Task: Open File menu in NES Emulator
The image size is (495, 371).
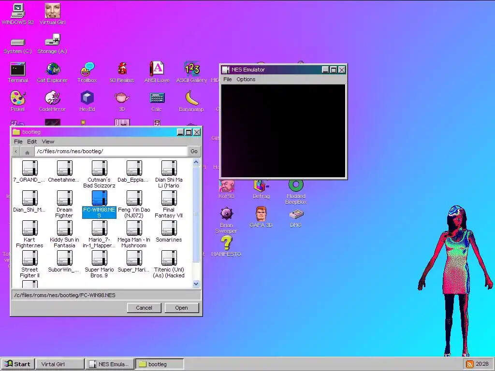Action: coord(227,79)
